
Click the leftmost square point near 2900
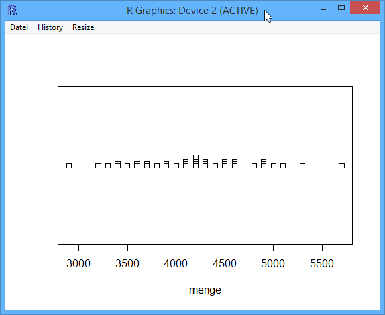click(69, 166)
